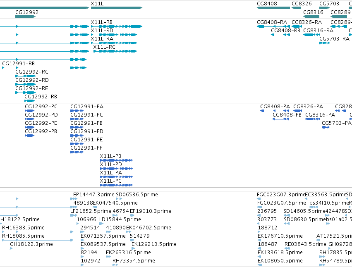Open EST SD06536.5prime
Image resolution: width=352 pixels, height=267 pixels.
tap(137, 195)
